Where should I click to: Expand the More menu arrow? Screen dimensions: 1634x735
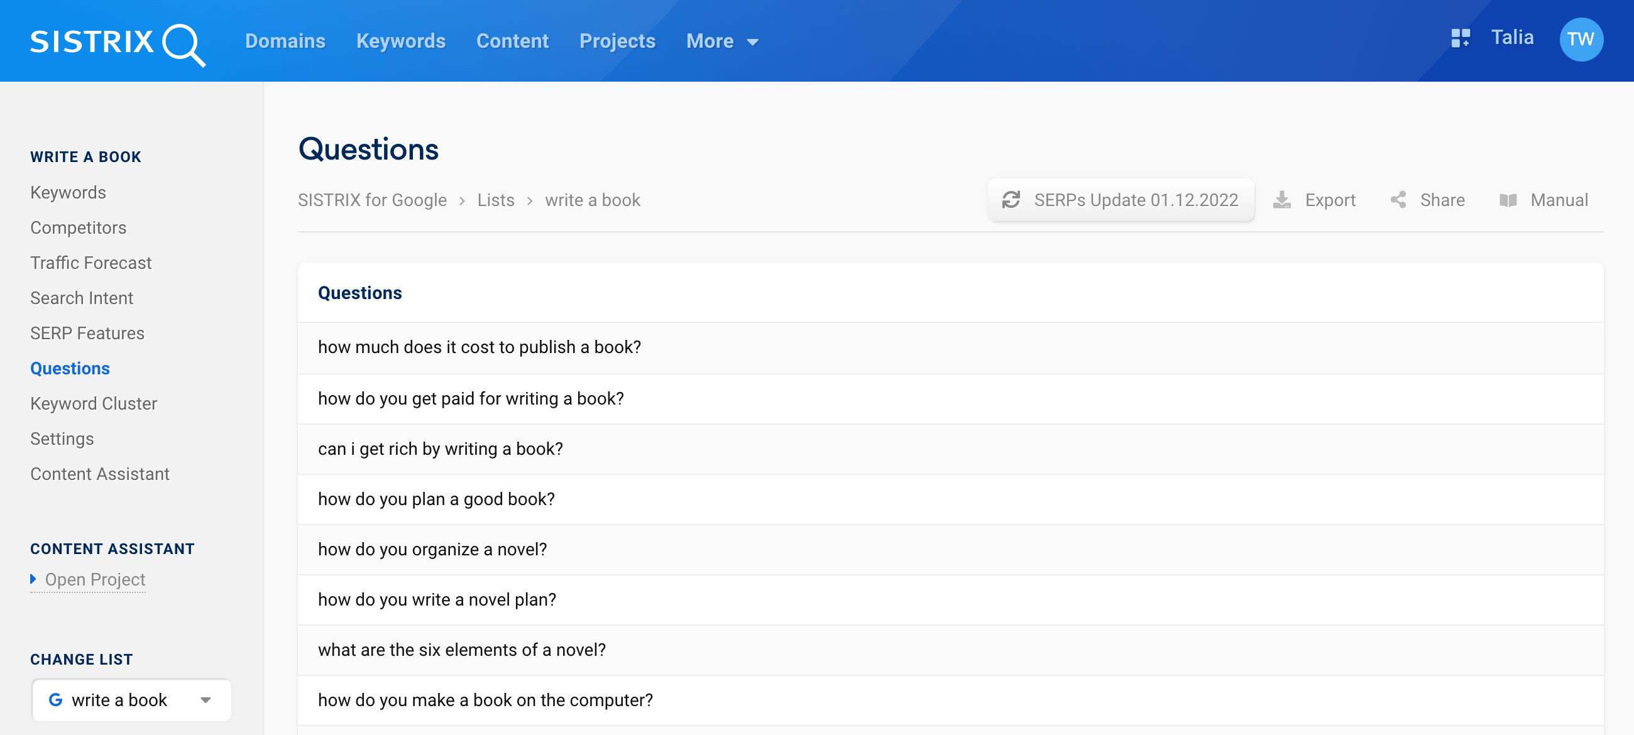752,43
